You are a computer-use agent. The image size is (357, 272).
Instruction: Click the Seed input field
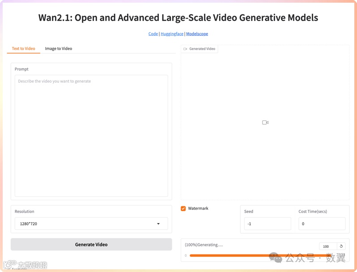pyautogui.click(x=268, y=224)
